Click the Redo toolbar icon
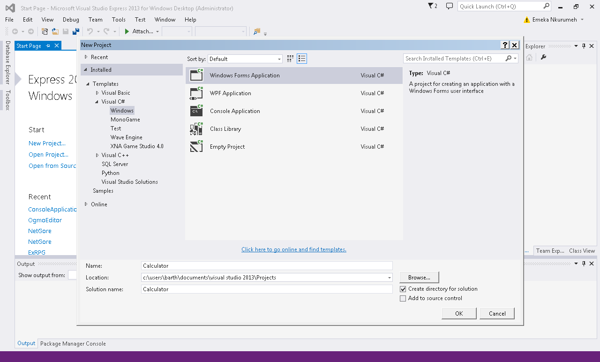The height and width of the screenshot is (362, 600). point(106,31)
